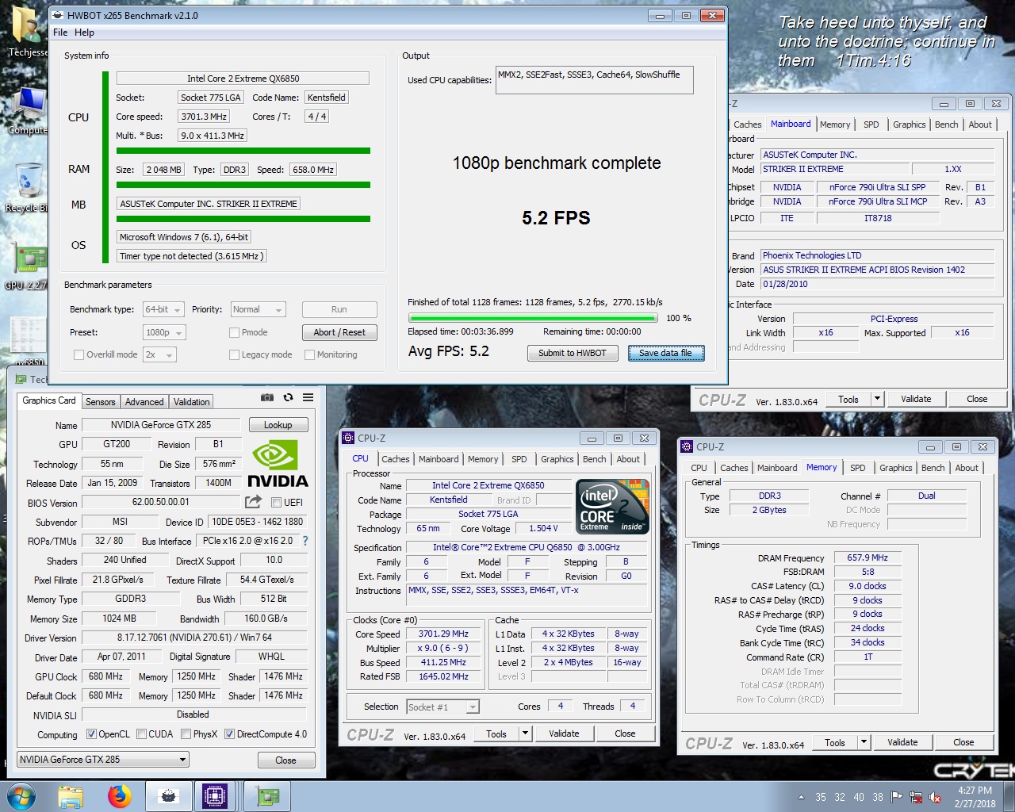Open SPD tab in CPU-Z Memory window
The height and width of the screenshot is (812, 1015).
coord(858,468)
